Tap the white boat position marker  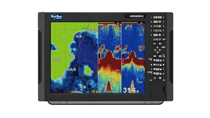tap(74, 57)
